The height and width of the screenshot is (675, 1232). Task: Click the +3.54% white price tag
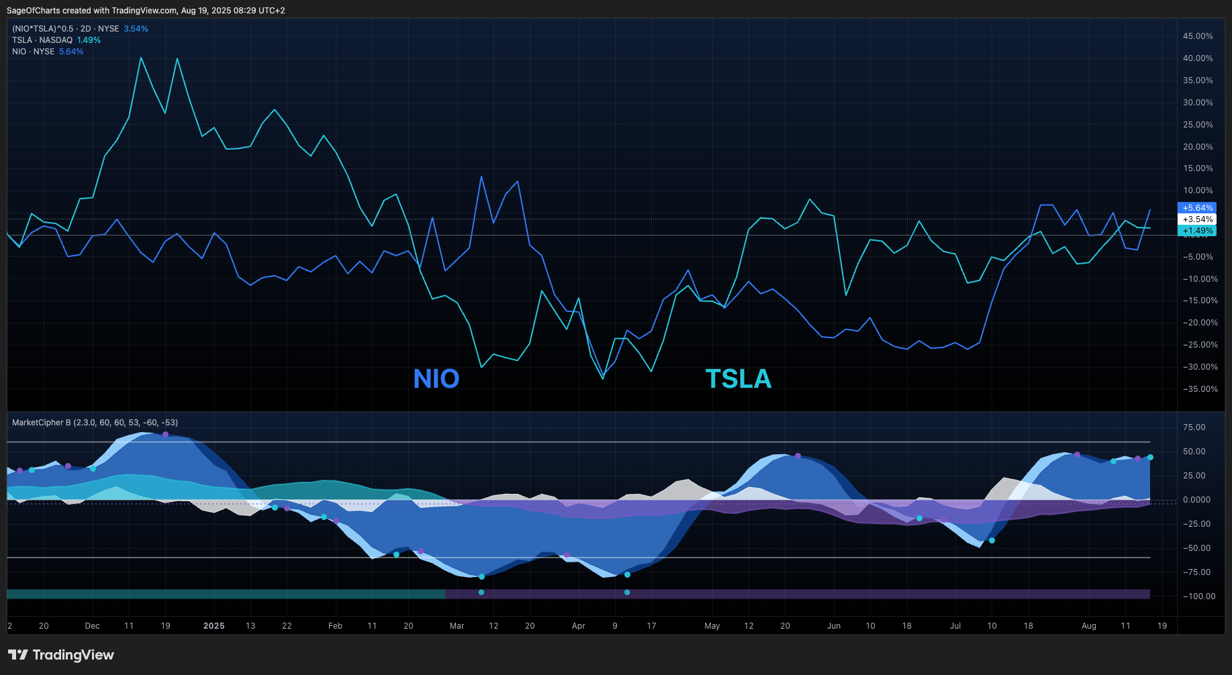click(x=1197, y=219)
